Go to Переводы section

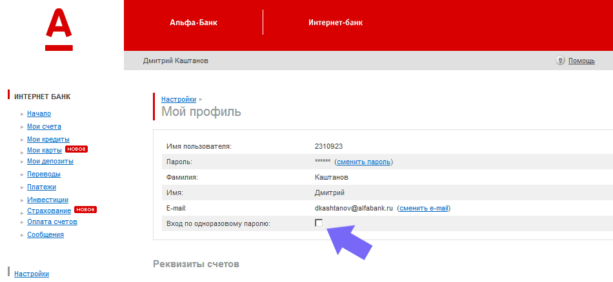pos(44,174)
